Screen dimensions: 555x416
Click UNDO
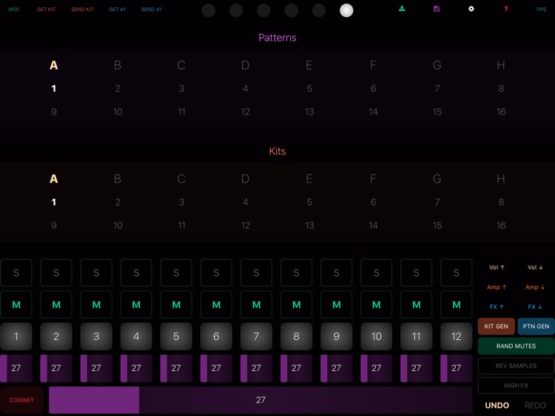497,406
